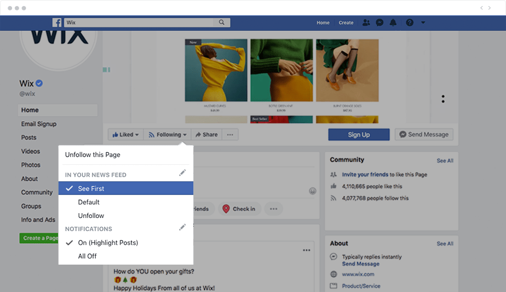Viewport: 506px width, 292px height.
Task: Click the ellipsis beside Check in
Action: pos(273,209)
